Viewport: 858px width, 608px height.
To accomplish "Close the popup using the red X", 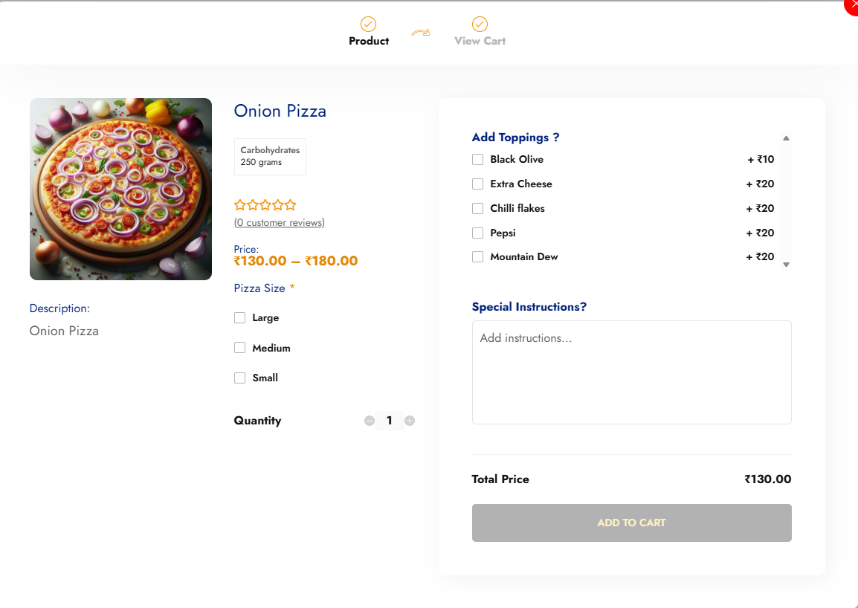I will [x=853, y=4].
